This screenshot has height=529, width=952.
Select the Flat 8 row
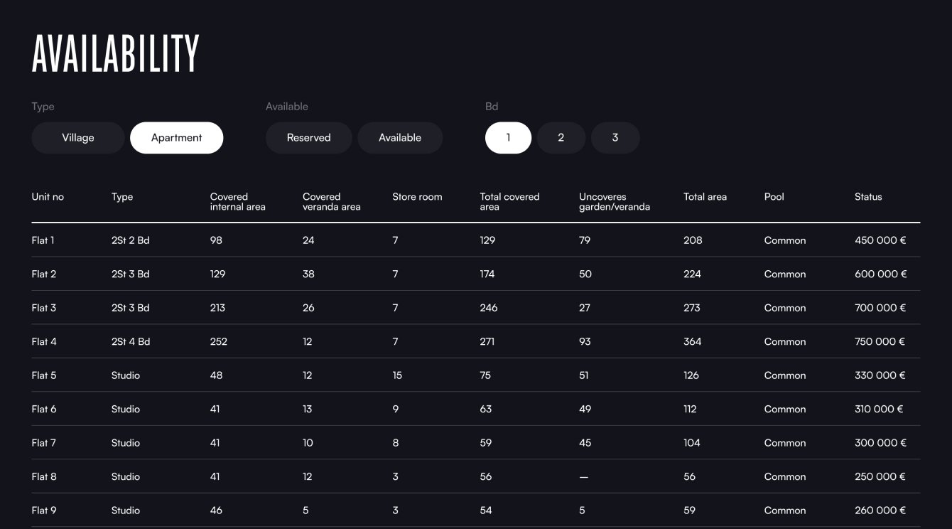pyautogui.click(x=44, y=476)
